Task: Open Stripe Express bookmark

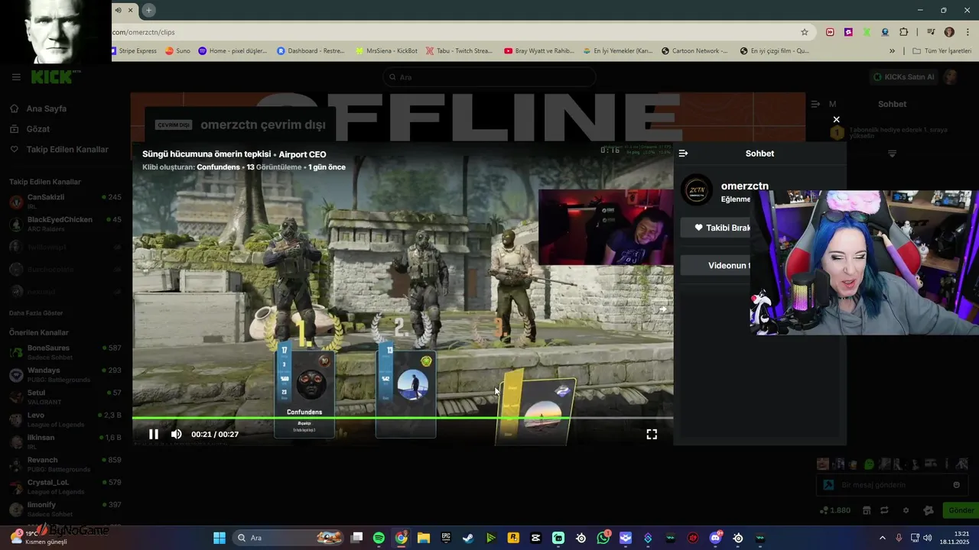Action: (x=134, y=51)
